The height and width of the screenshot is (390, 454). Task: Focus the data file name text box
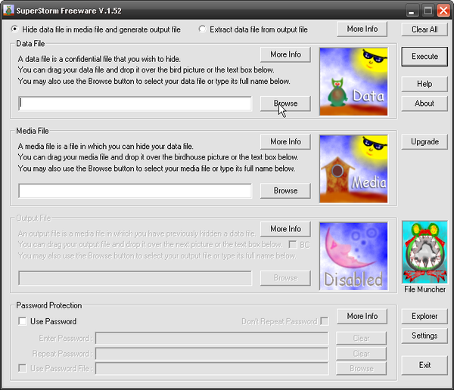coord(135,104)
